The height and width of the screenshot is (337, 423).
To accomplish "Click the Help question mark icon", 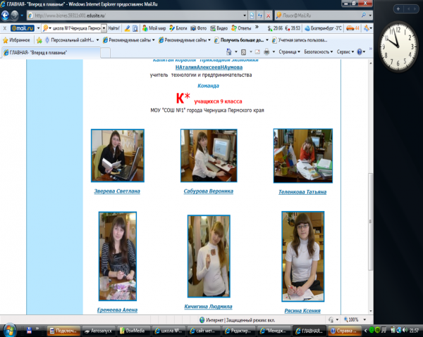I will 360,51.
